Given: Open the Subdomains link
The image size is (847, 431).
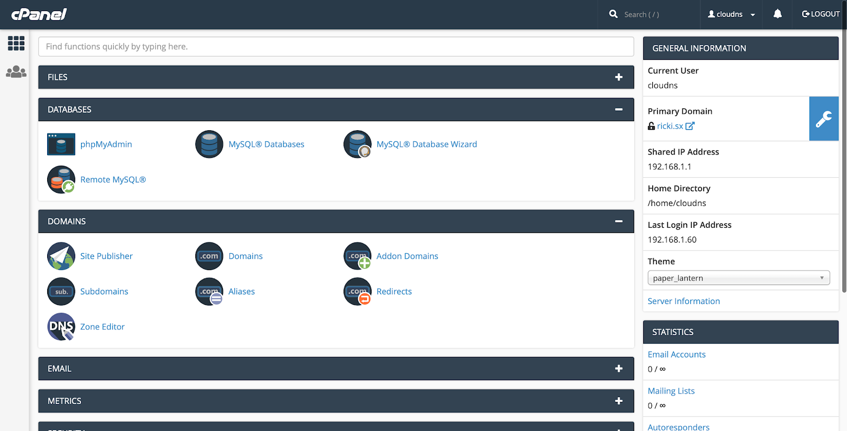Looking at the screenshot, I should coord(104,291).
